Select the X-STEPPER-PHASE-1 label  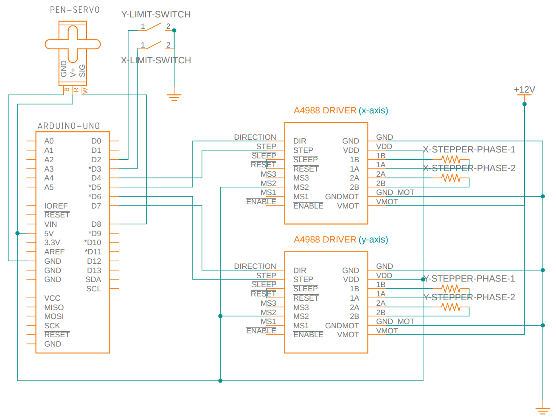pyautogui.click(x=469, y=149)
